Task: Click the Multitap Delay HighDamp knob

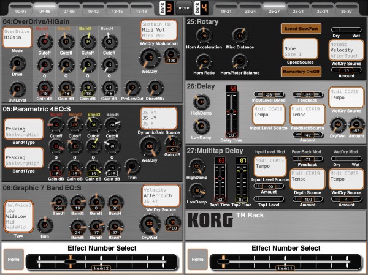Action: click(x=197, y=167)
